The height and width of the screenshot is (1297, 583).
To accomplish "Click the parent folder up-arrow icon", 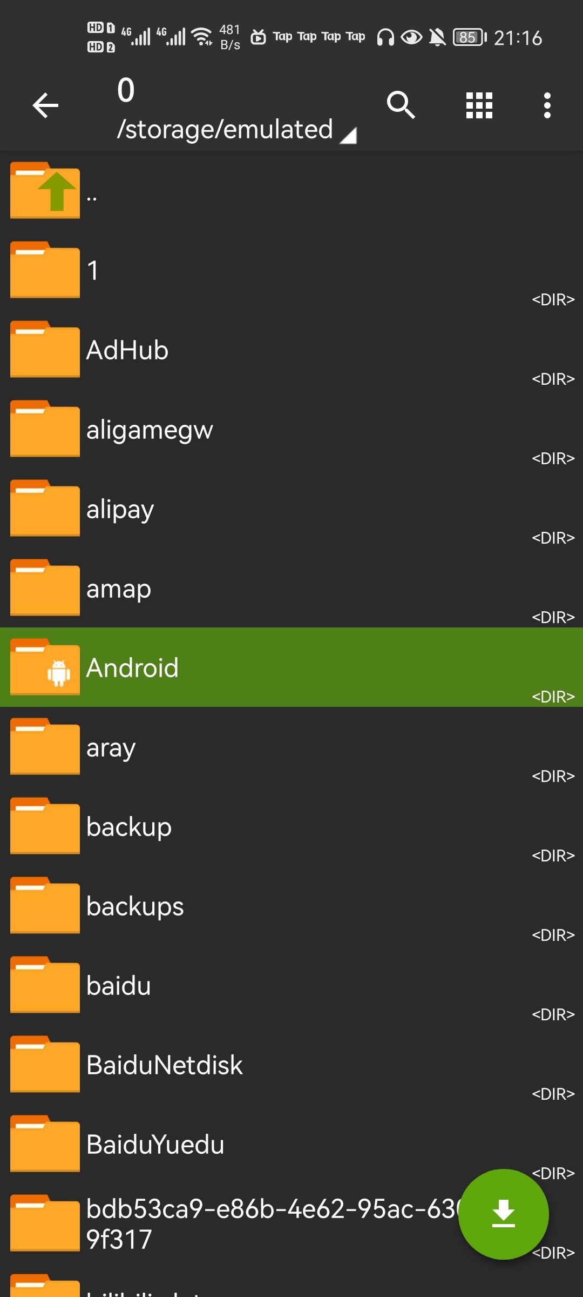I will click(x=45, y=190).
